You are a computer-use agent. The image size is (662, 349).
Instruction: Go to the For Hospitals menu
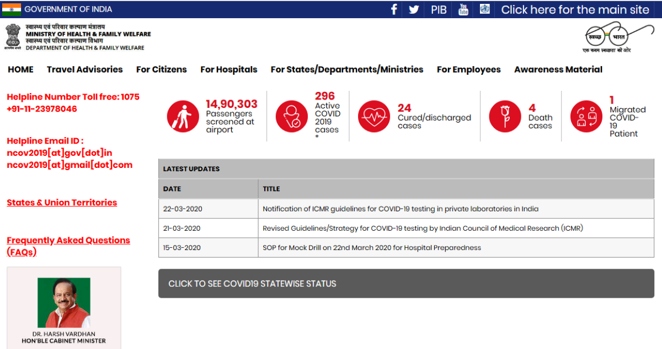click(x=228, y=69)
